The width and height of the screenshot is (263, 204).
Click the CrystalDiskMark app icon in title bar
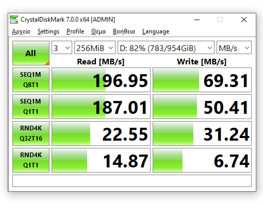coord(14,20)
